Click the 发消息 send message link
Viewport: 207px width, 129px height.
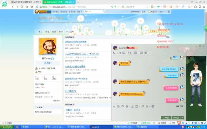tap(51, 68)
